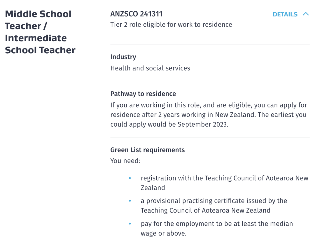Click the registration with Teaching Council requirement
315x244 pixels.
pos(224,183)
